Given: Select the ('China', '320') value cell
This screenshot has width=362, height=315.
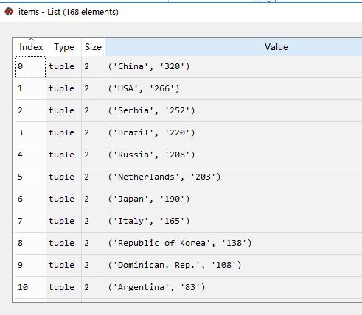Looking at the screenshot, I should 234,66.
